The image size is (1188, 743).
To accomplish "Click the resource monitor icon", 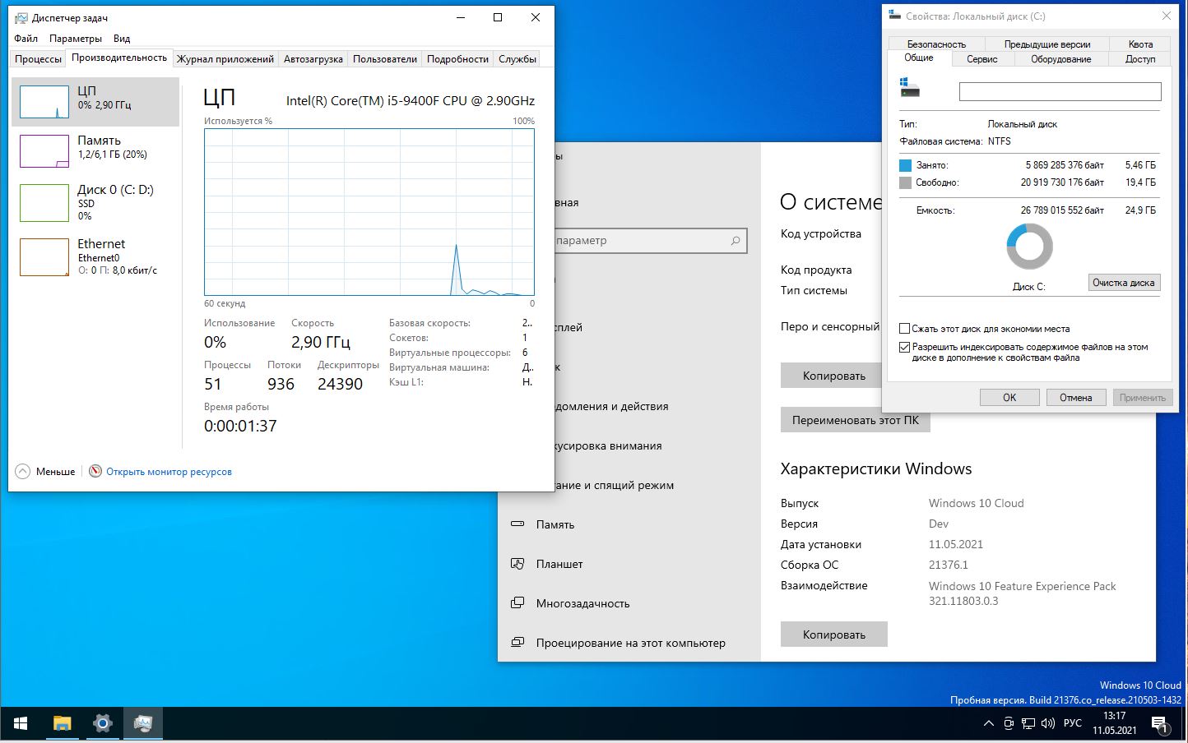I will 95,471.
